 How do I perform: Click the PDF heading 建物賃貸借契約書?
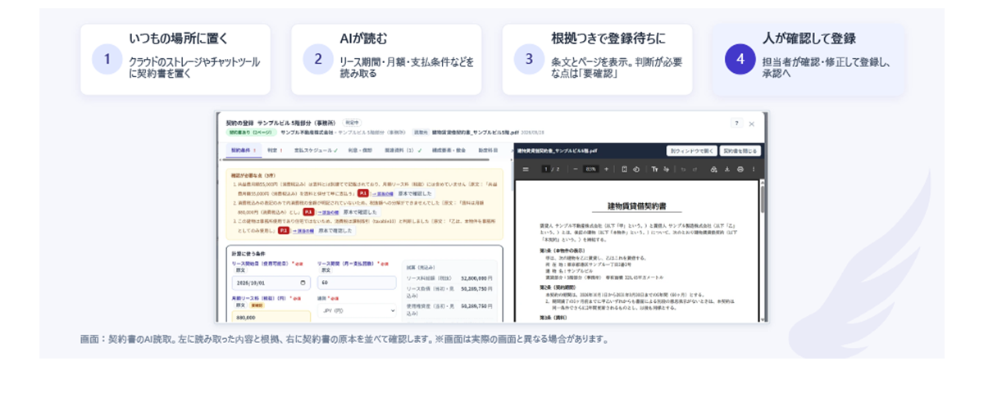coord(636,205)
